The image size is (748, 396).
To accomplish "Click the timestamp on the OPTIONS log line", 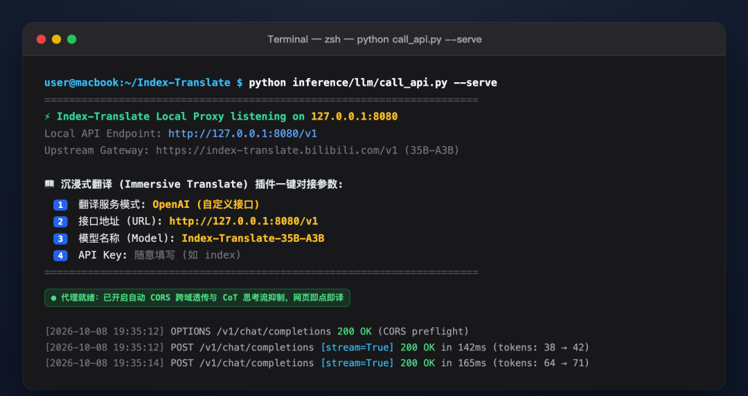I will (105, 331).
